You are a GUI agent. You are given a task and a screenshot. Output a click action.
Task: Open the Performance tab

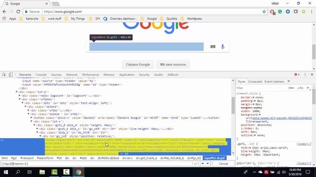point(90,75)
